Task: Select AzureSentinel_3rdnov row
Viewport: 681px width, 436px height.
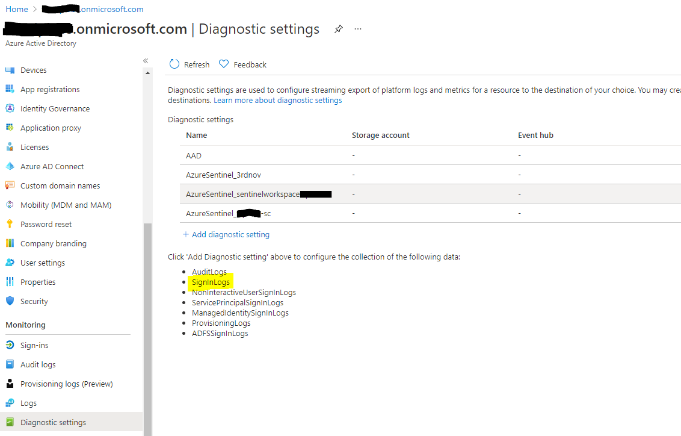Action: click(x=430, y=174)
